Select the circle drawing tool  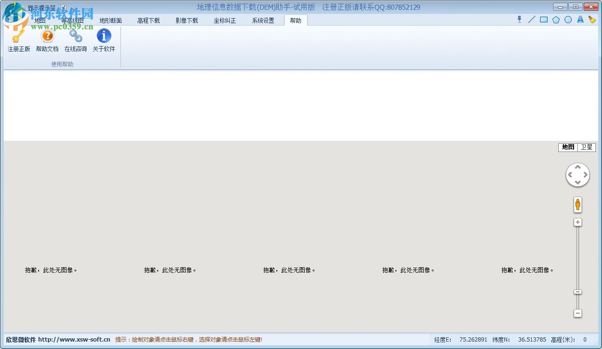click(x=568, y=20)
